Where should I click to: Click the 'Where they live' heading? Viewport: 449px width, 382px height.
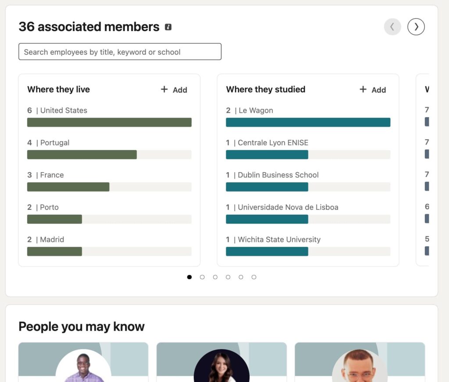pyautogui.click(x=59, y=89)
